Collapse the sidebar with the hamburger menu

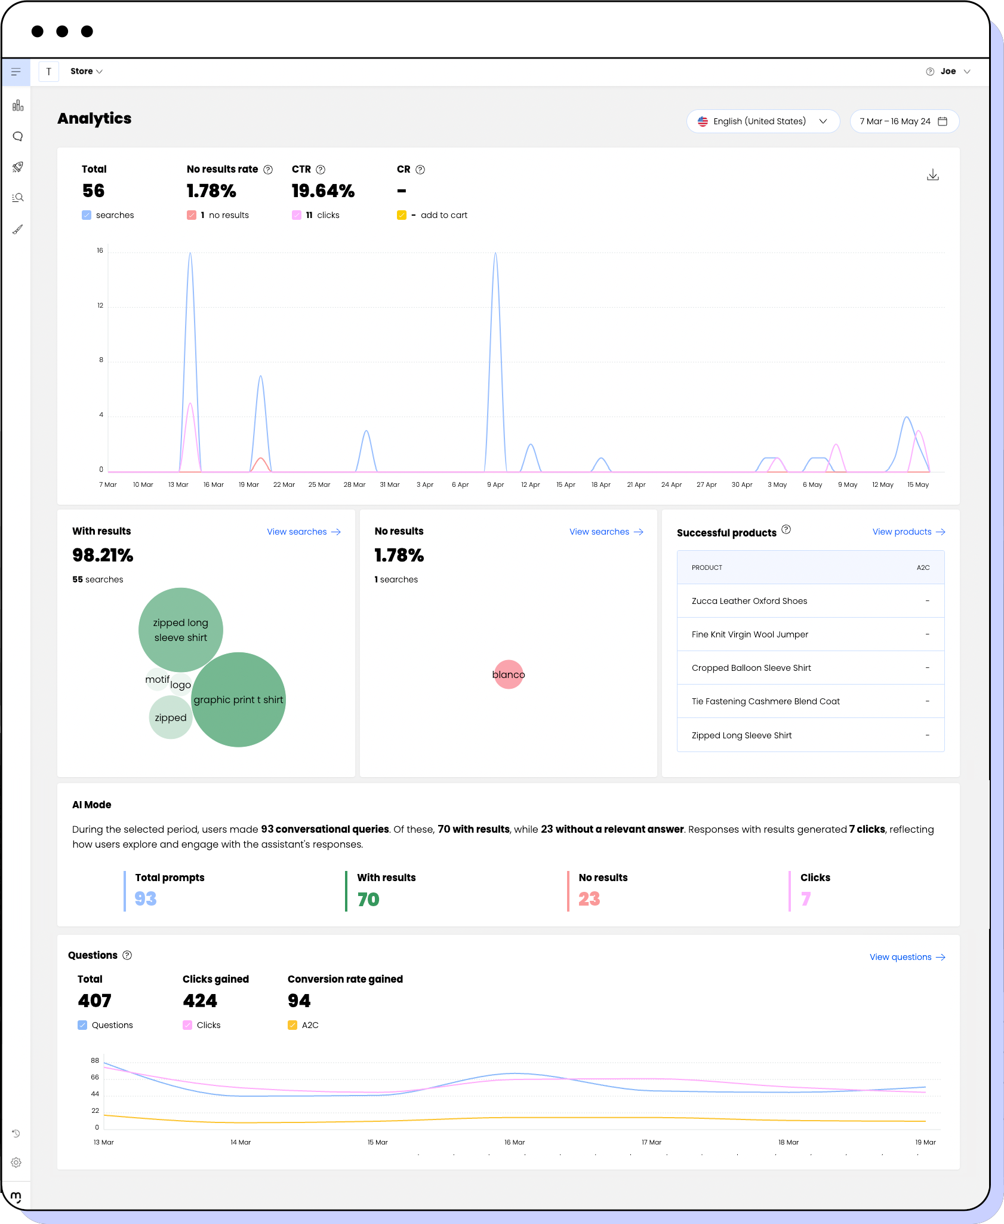pyautogui.click(x=16, y=71)
